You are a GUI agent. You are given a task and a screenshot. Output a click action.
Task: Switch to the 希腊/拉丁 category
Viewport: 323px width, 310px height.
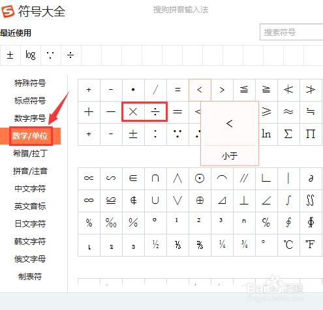[x=30, y=154]
